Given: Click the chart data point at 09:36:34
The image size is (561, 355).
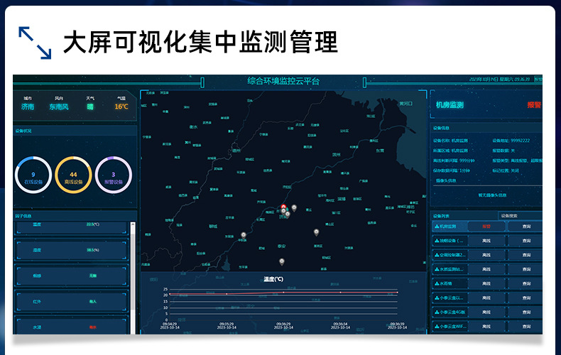Looking at the screenshot, I should (x=340, y=293).
